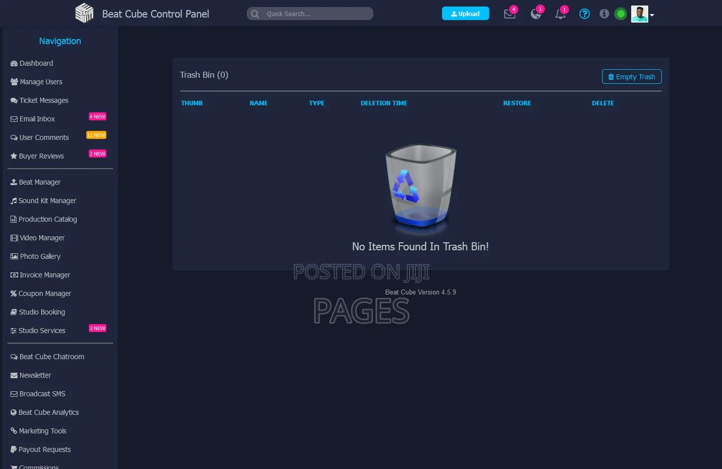
Task: Click the THUMB column header
Action: tap(192, 103)
